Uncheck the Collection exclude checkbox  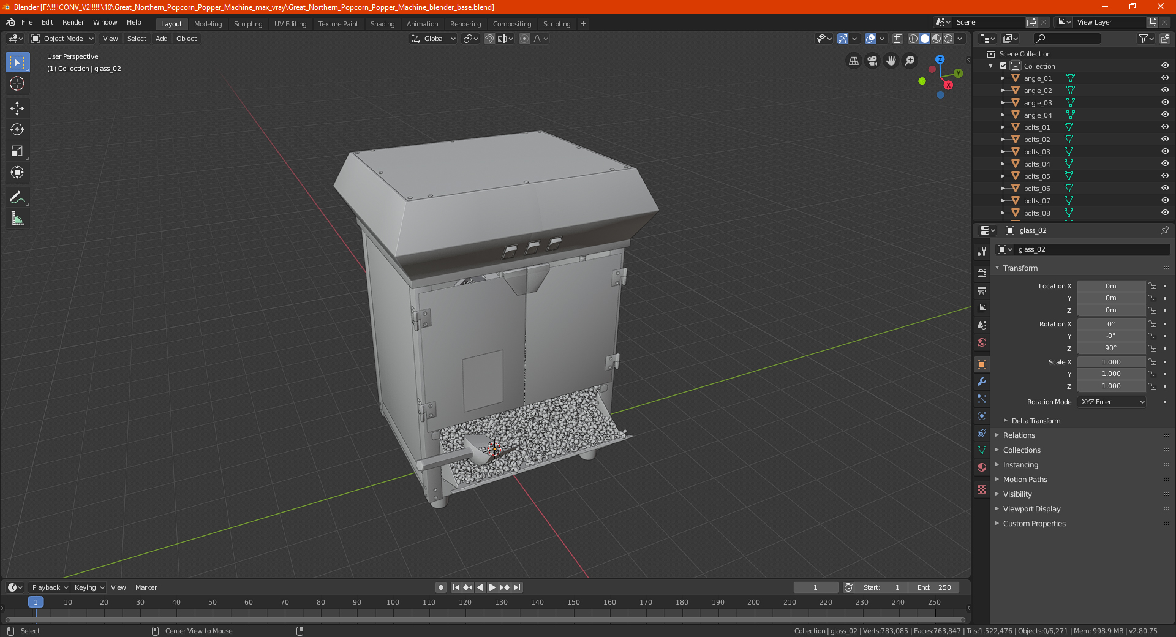click(1003, 66)
